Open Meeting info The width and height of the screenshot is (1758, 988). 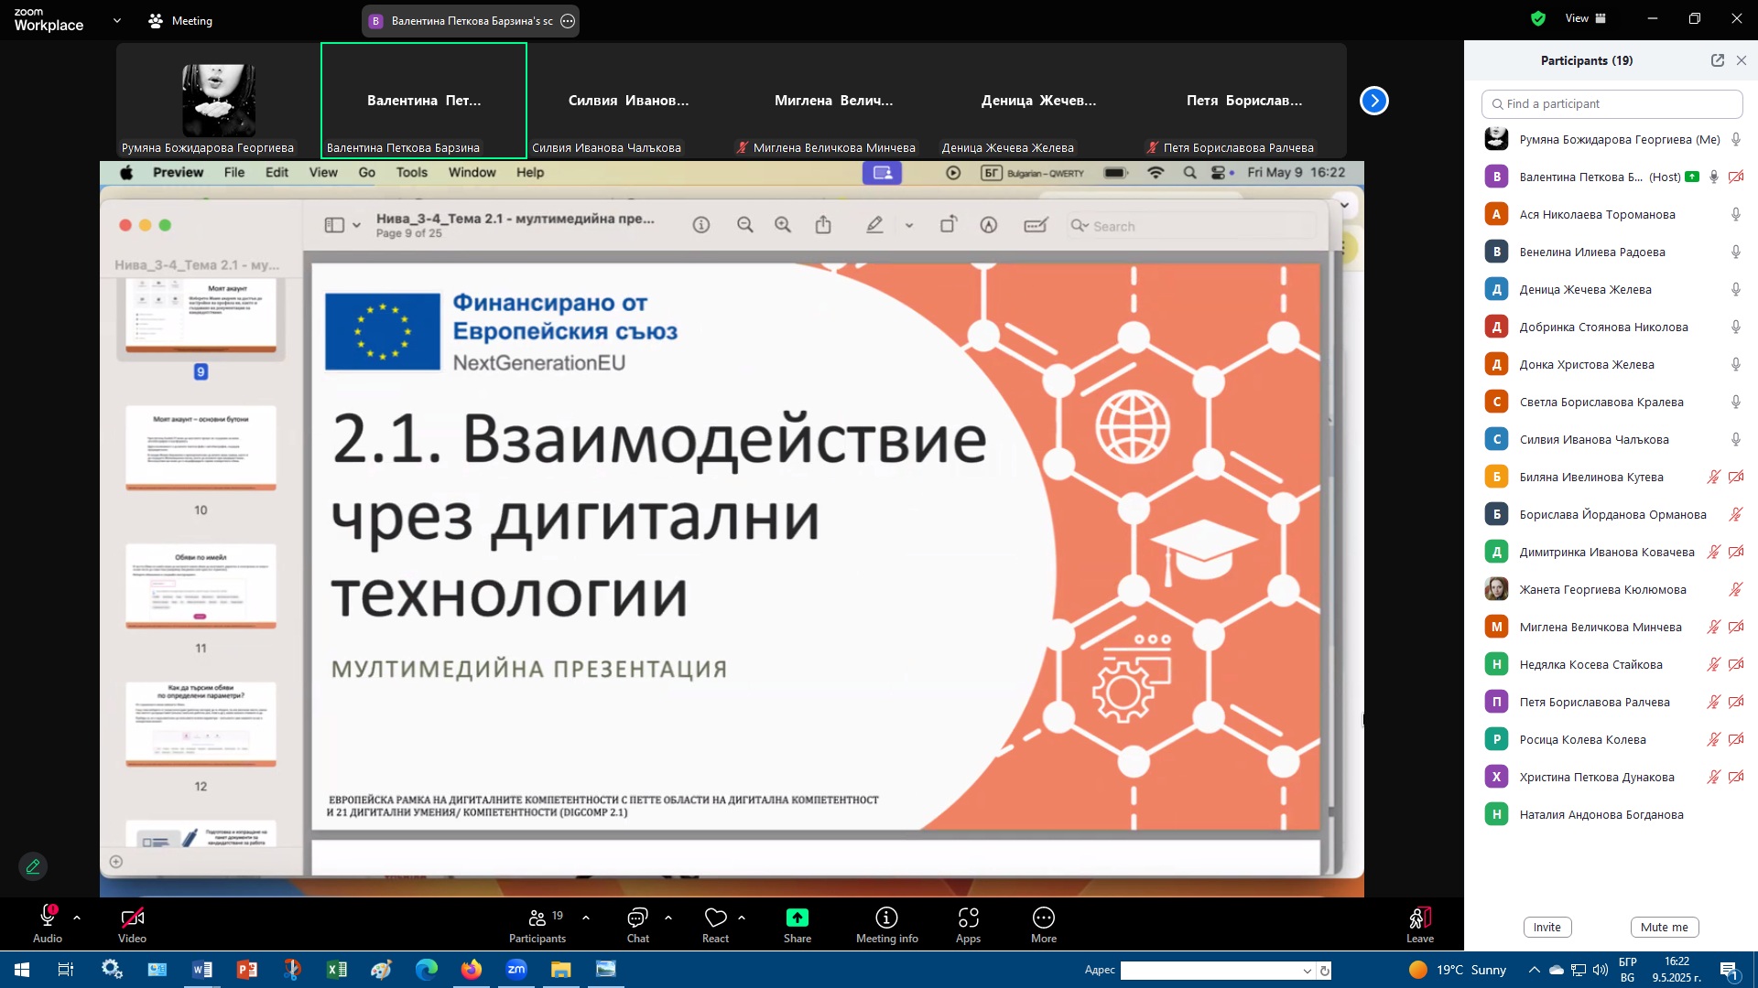(x=887, y=924)
